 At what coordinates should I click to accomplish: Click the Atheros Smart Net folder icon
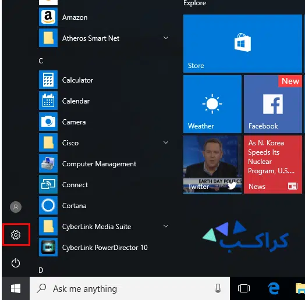(x=48, y=38)
